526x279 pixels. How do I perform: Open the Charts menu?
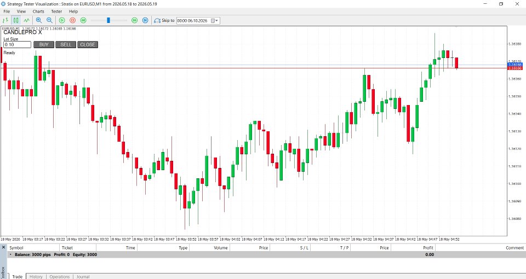point(38,11)
